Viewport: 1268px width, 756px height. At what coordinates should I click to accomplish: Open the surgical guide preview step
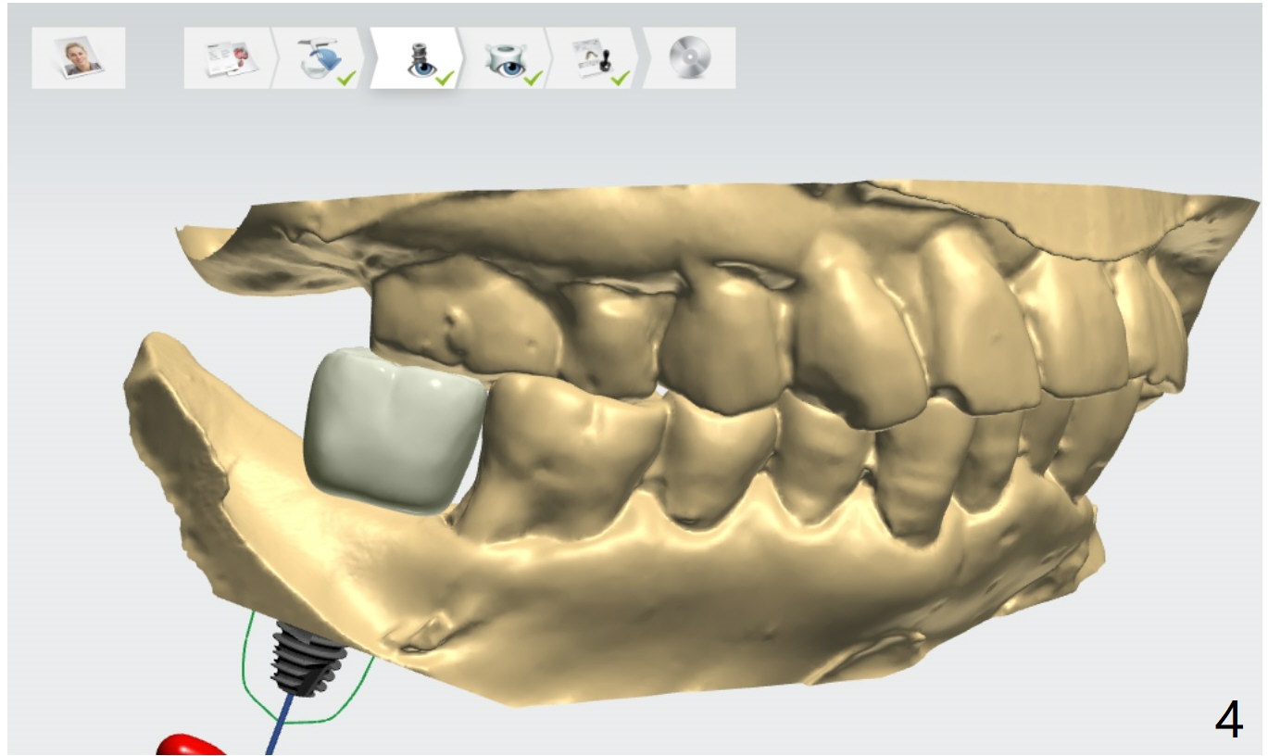[x=505, y=57]
